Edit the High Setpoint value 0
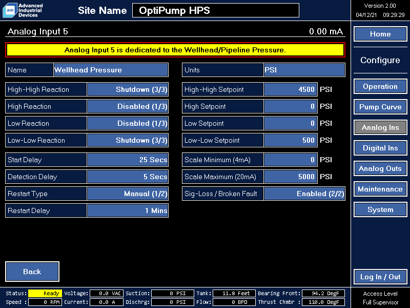 291,106
